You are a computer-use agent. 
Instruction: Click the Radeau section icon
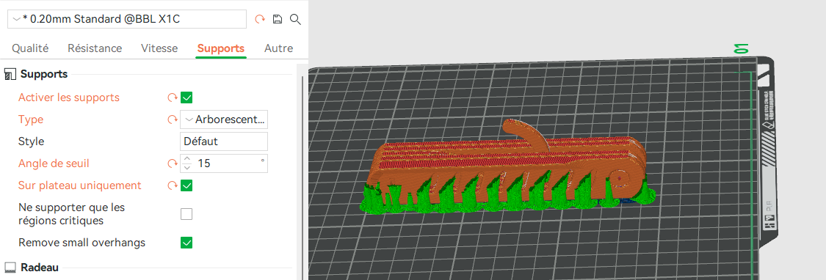pos(10,268)
